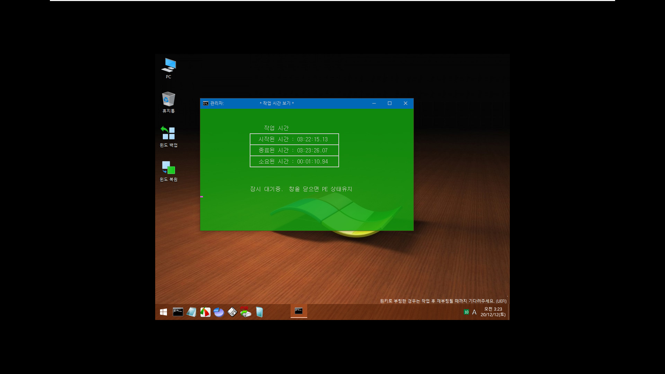Open the blue file explorer taskbar icon
Viewport: 665px width, 374px height.
click(259, 312)
